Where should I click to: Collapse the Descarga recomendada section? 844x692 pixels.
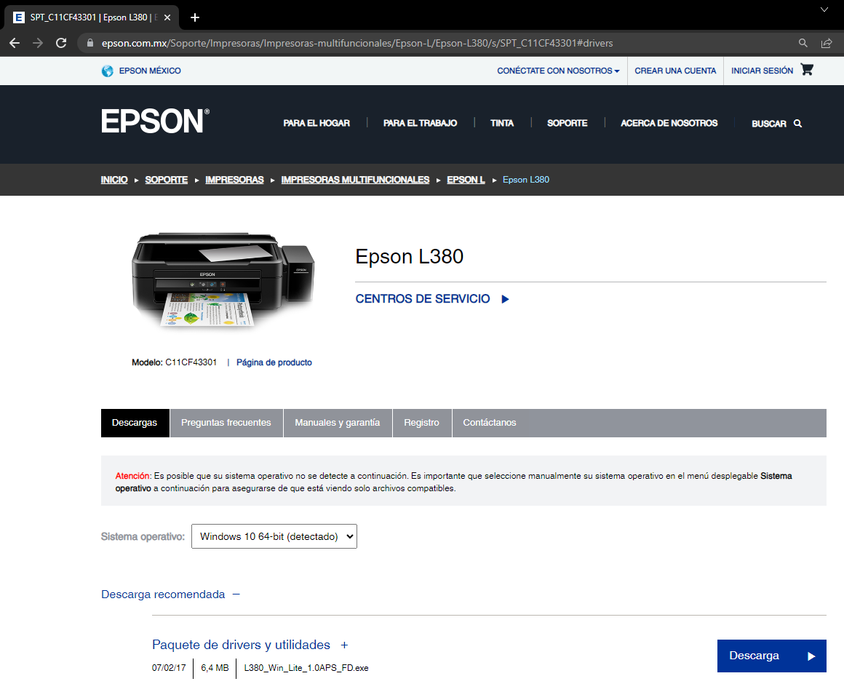pyautogui.click(x=236, y=594)
